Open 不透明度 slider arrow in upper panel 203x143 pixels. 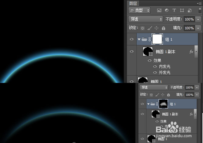click(198, 19)
